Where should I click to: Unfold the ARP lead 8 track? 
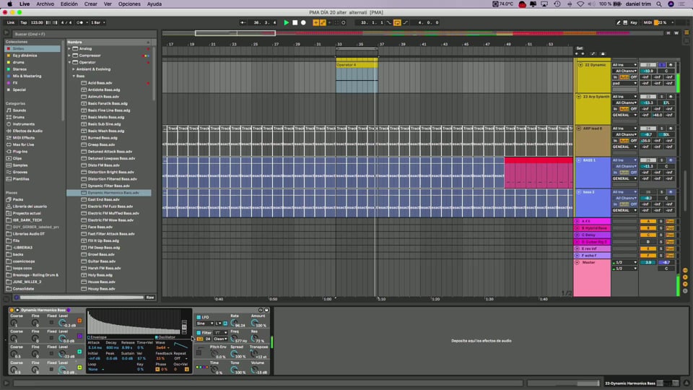tap(578, 129)
